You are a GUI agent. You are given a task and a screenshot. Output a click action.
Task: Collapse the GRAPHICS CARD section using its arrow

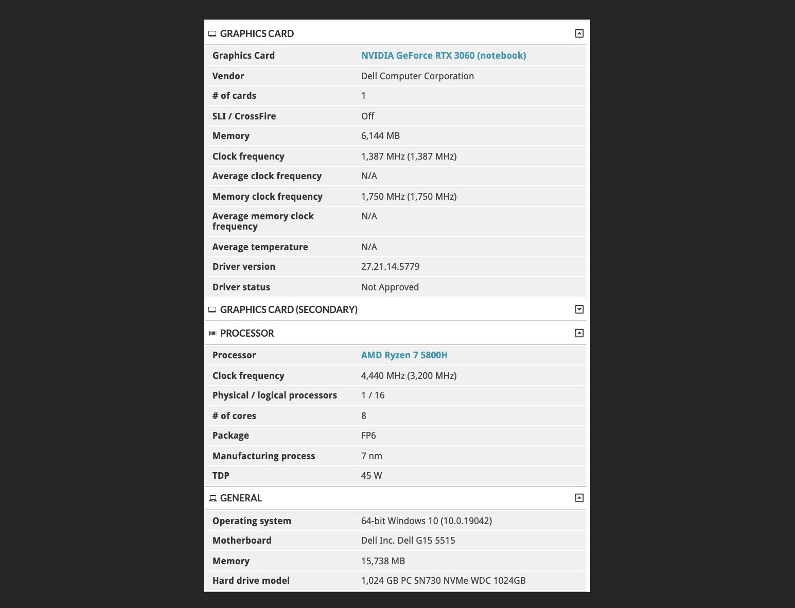click(579, 33)
